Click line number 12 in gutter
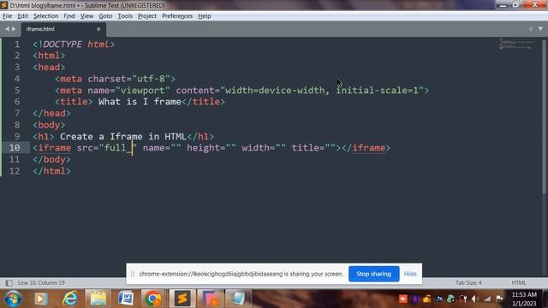The width and height of the screenshot is (548, 308). pos(15,171)
